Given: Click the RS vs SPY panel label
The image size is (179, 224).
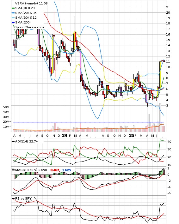Looking at the screenshot, I should tap(23, 198).
